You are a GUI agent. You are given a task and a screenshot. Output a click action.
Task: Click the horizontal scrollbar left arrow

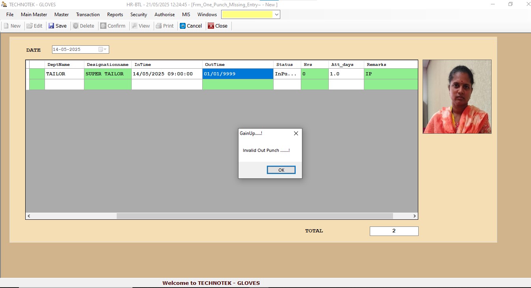[29, 216]
